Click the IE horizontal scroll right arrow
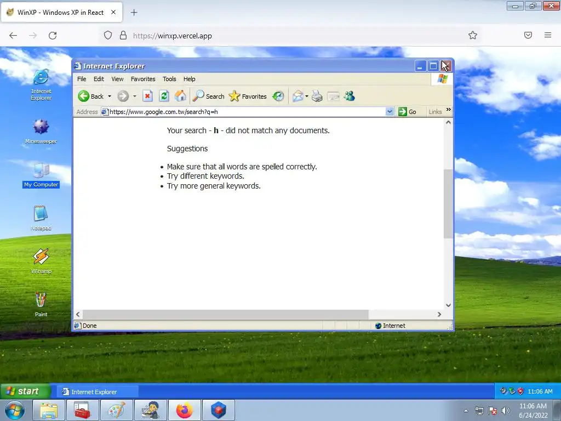 click(439, 314)
